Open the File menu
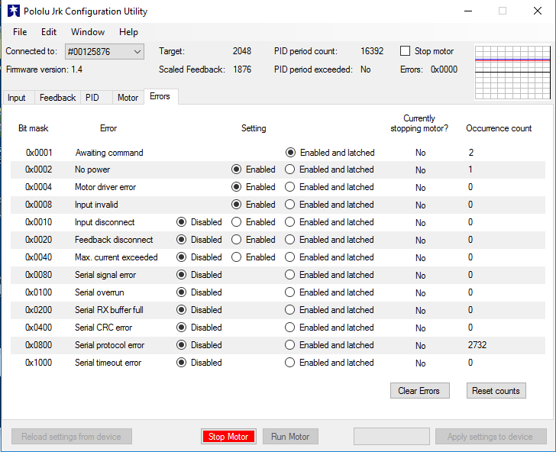This screenshot has width=556, height=452. 20,32
